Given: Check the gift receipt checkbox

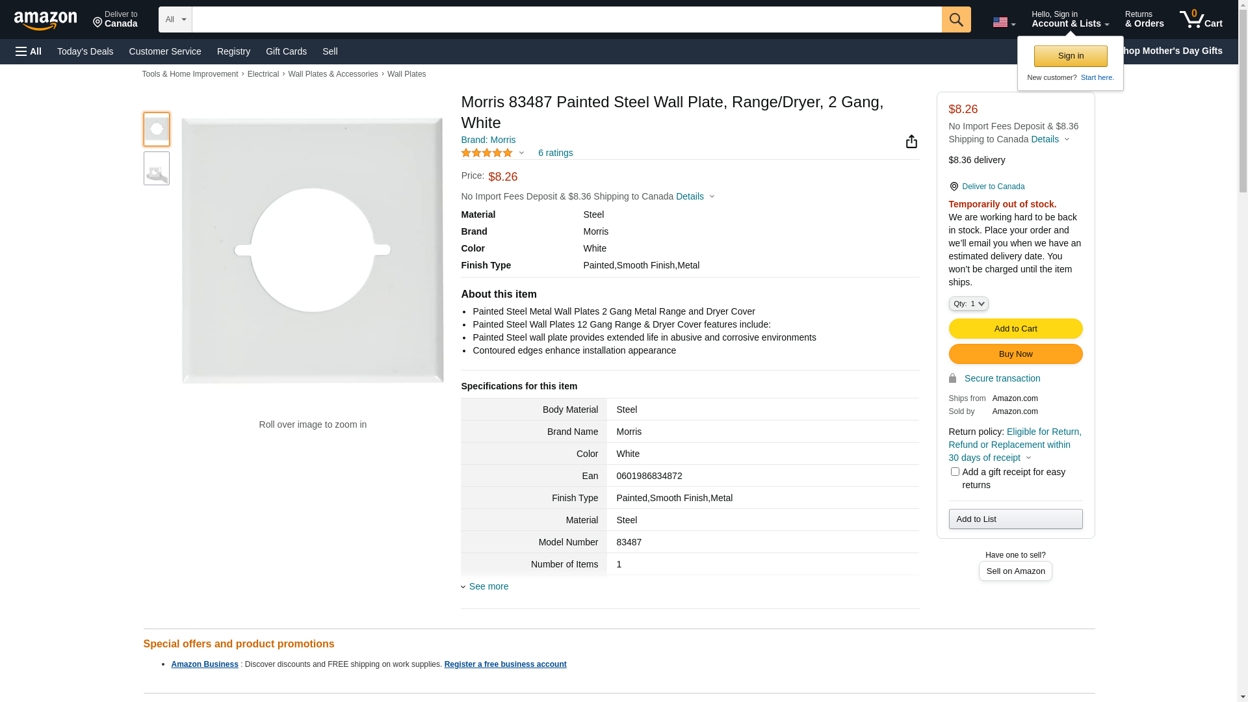Looking at the screenshot, I should click(x=955, y=472).
